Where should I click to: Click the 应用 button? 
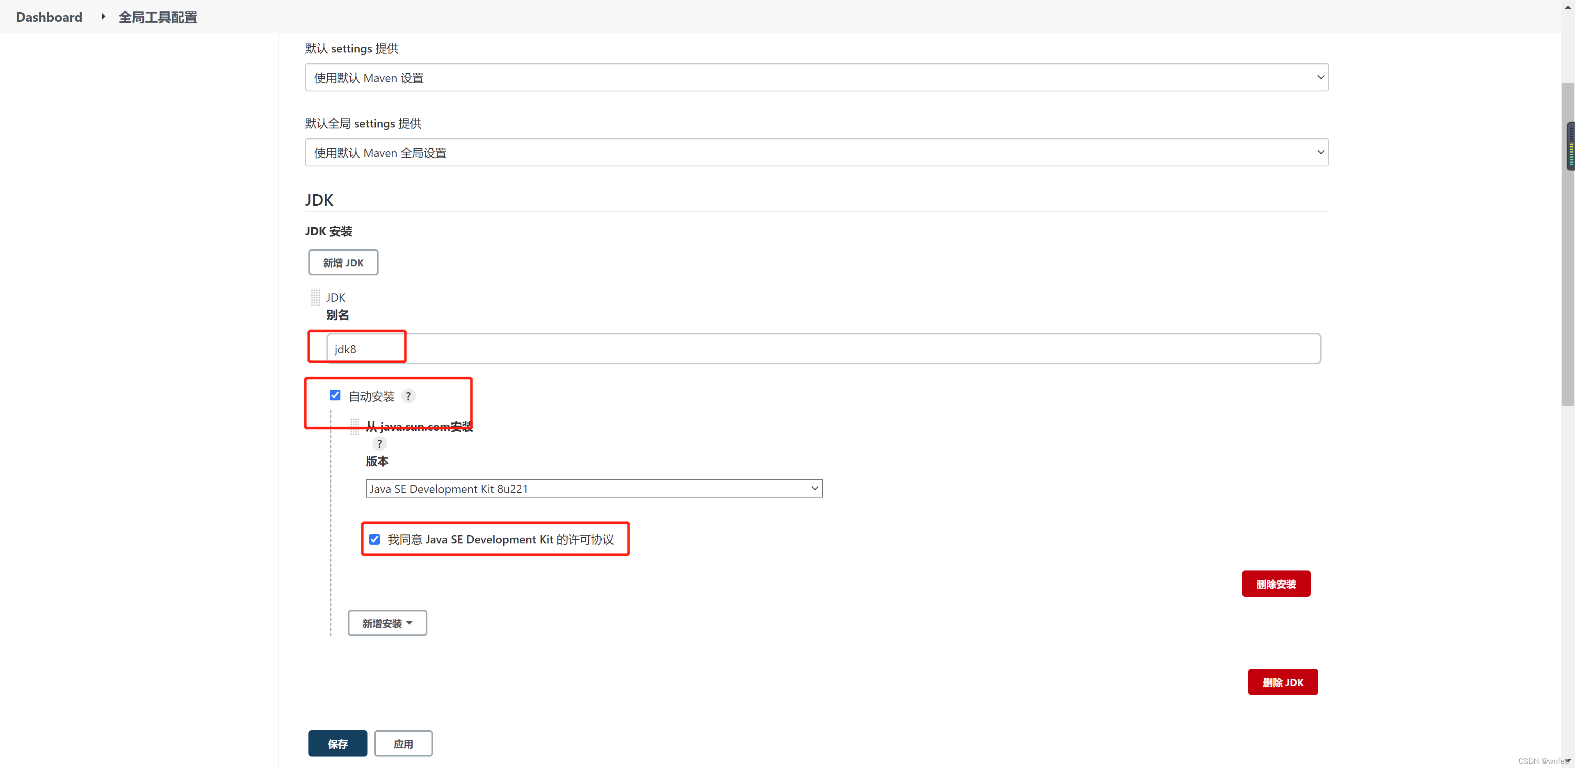tap(403, 743)
